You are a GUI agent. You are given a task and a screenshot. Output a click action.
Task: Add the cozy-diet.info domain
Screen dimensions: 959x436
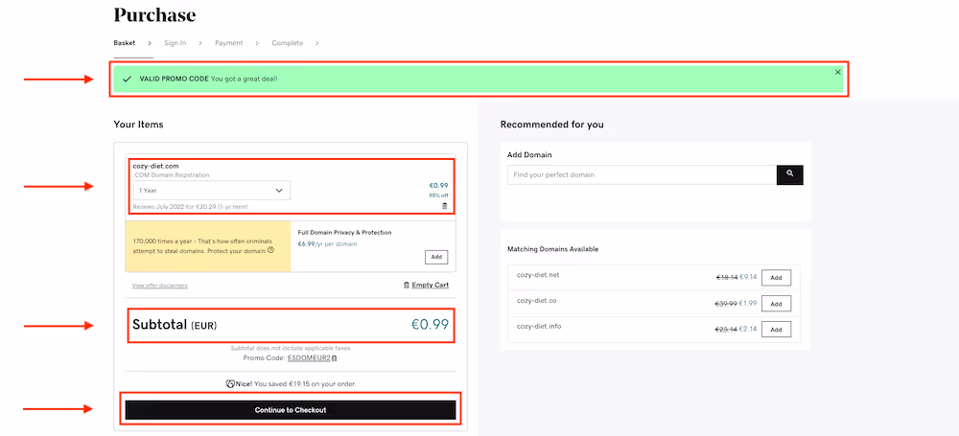tap(776, 329)
